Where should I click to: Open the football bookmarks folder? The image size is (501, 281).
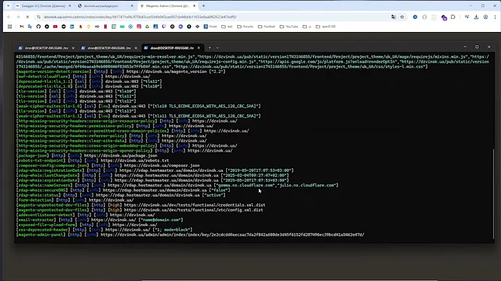(x=267, y=26)
